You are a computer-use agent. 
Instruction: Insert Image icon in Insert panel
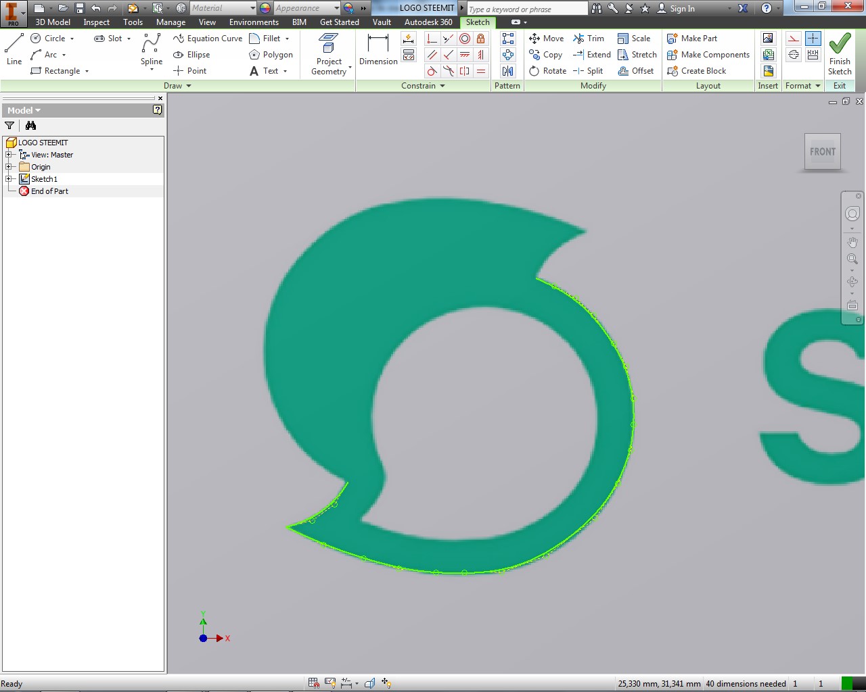point(768,39)
